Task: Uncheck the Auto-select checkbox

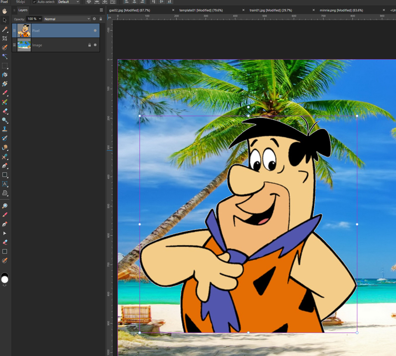Action: [34, 2]
